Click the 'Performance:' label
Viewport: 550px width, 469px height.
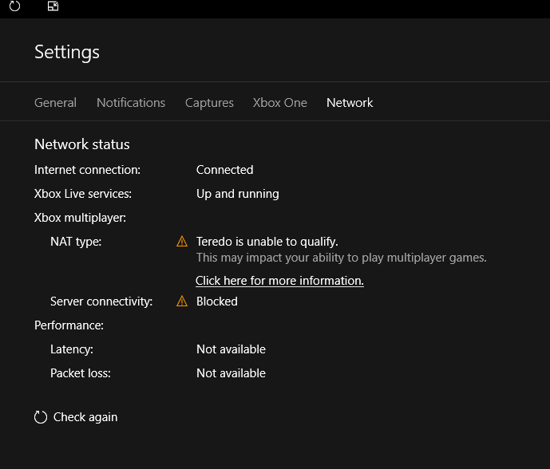click(x=69, y=325)
